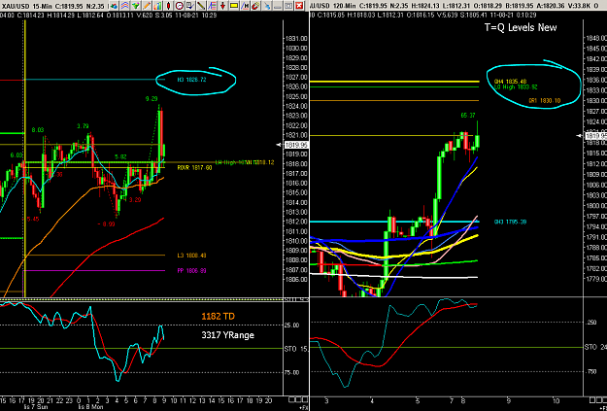Viewport: 607px width, 411px height.
Task: Click the 9.29 swing label above spike
Action: (152, 99)
